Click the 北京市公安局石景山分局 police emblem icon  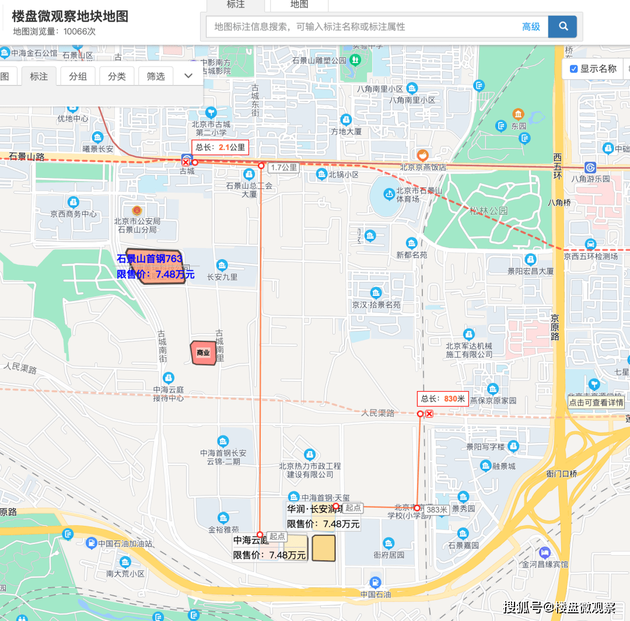tap(137, 210)
